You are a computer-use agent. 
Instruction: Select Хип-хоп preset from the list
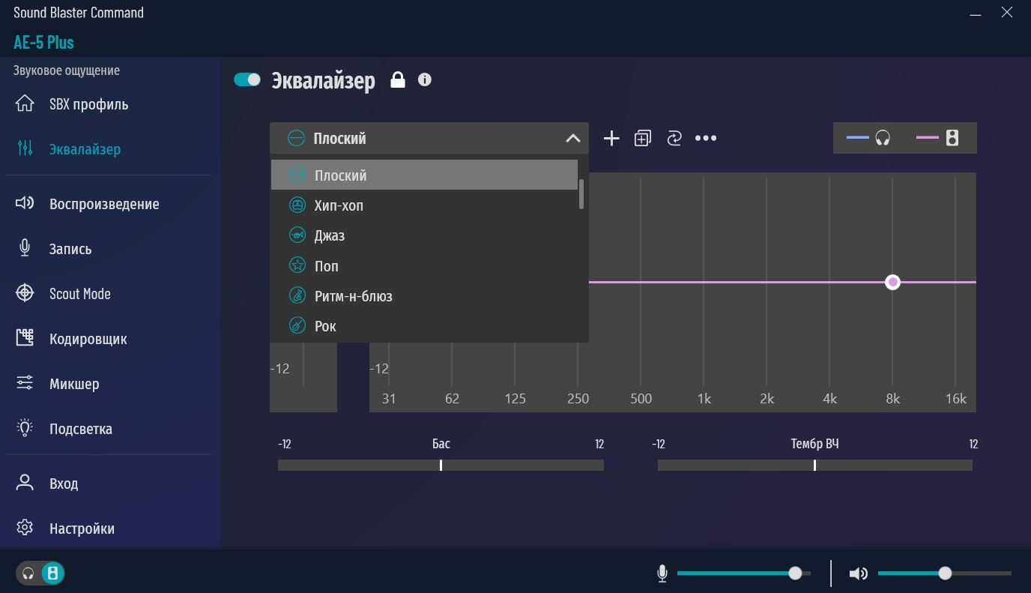tap(339, 205)
